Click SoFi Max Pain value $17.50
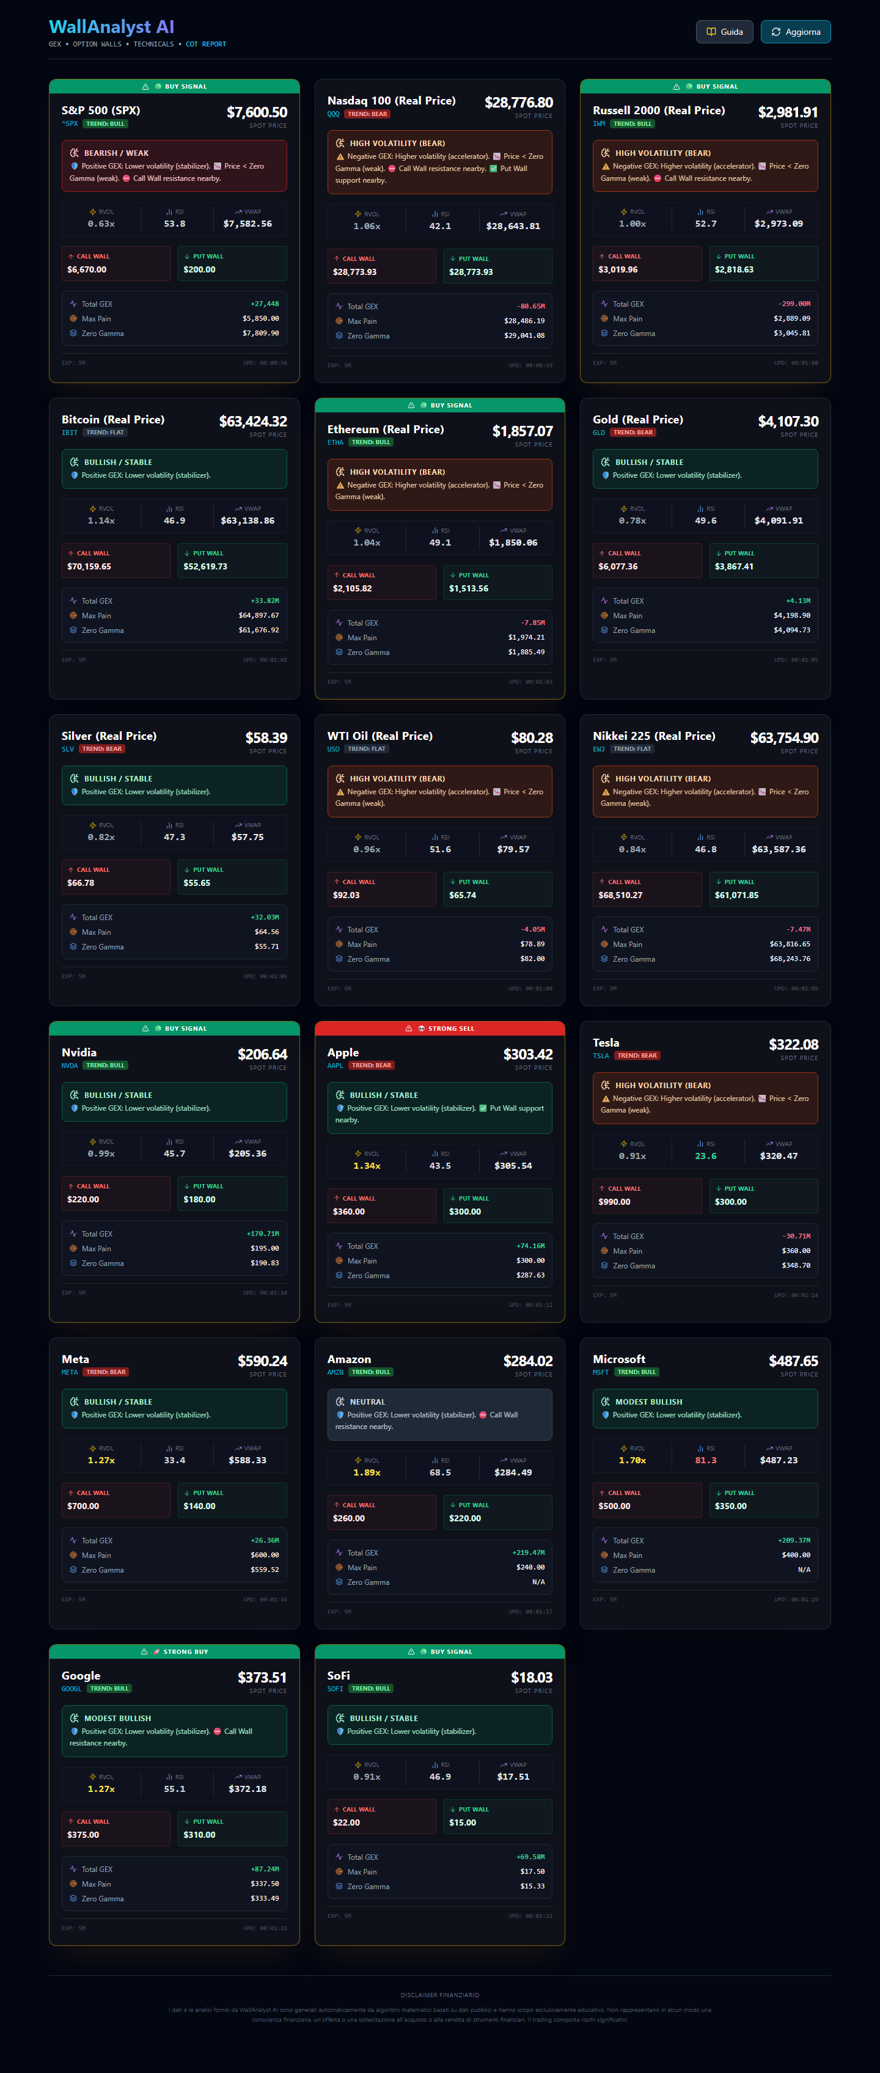Viewport: 880px width, 2073px height. click(532, 1872)
